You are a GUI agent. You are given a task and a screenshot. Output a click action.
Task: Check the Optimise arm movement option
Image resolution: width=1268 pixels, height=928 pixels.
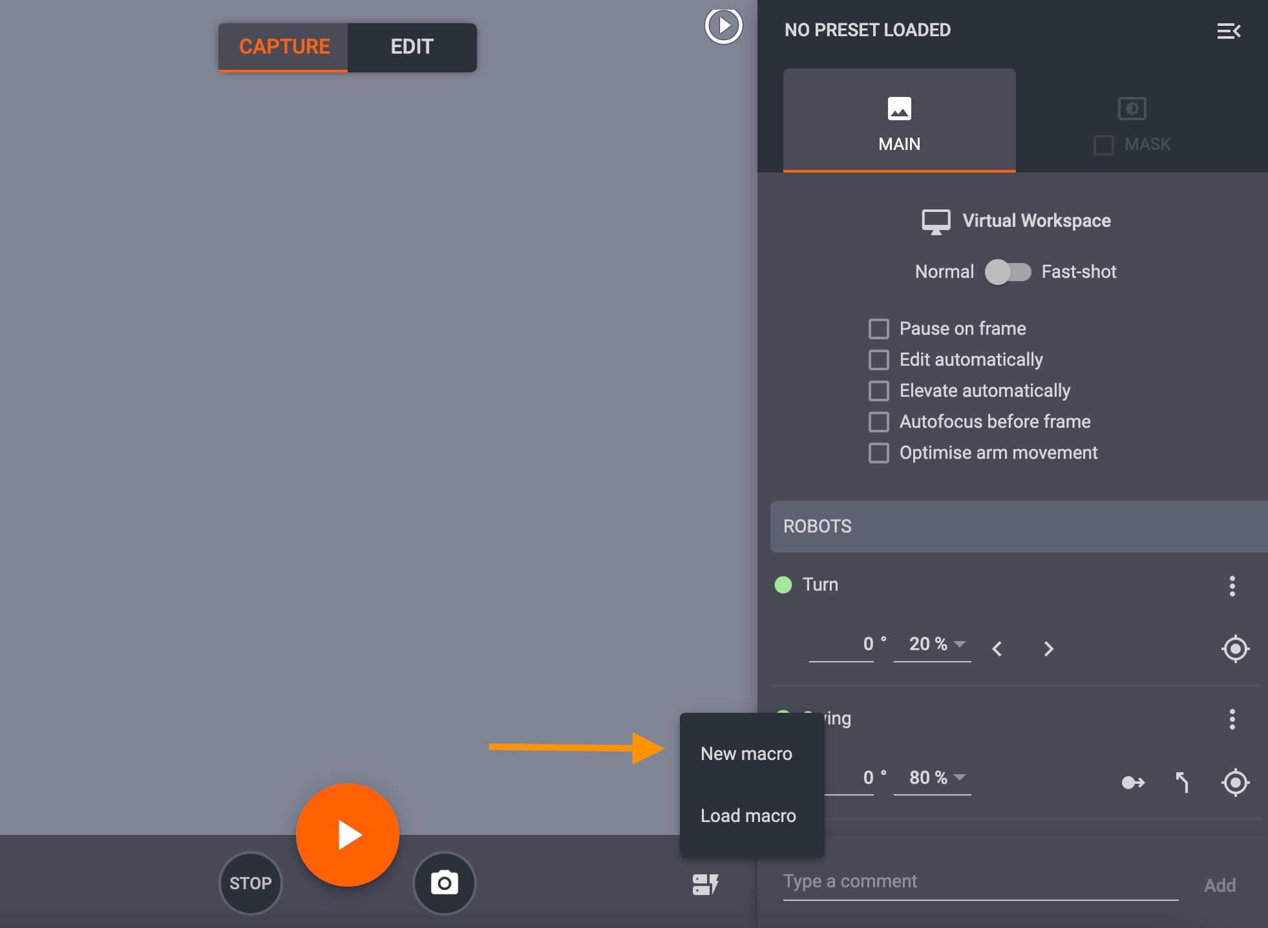click(x=878, y=453)
